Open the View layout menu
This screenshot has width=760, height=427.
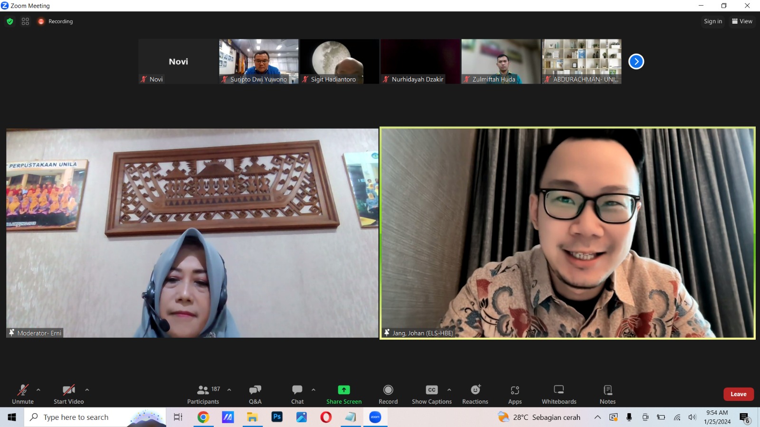(x=742, y=21)
